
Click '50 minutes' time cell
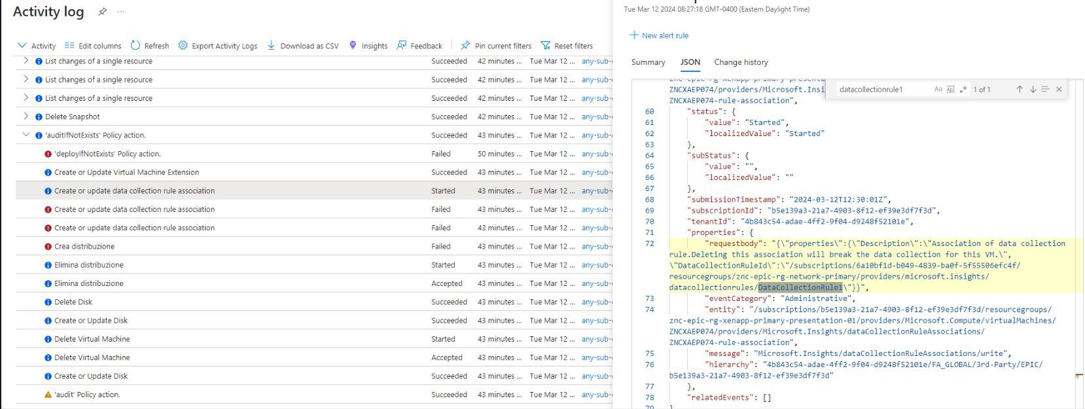tap(499, 154)
